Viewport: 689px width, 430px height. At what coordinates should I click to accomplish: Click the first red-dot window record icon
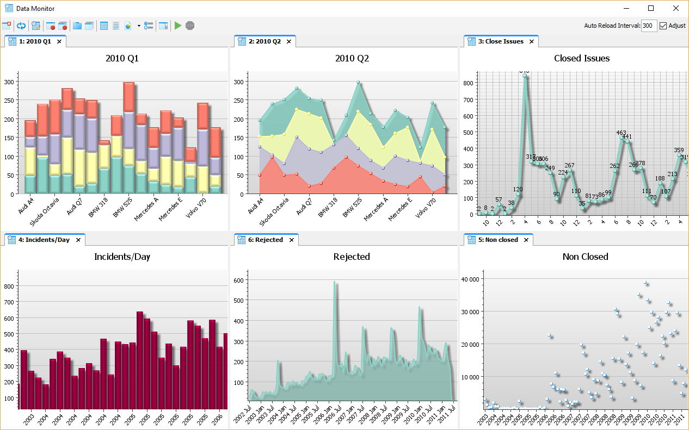click(x=51, y=25)
